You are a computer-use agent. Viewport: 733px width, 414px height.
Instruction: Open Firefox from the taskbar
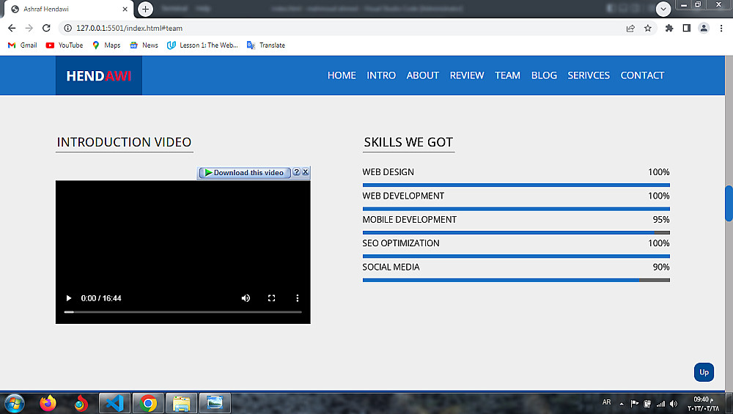pyautogui.click(x=48, y=403)
